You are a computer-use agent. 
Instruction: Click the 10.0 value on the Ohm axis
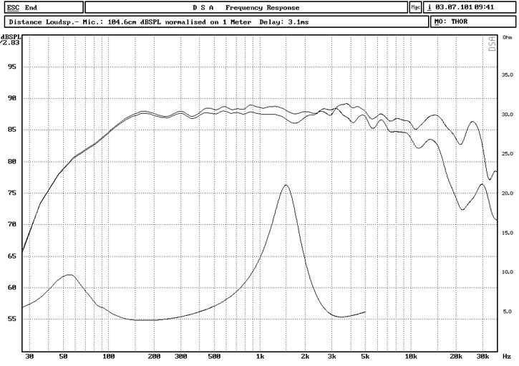pyautogui.click(x=508, y=272)
